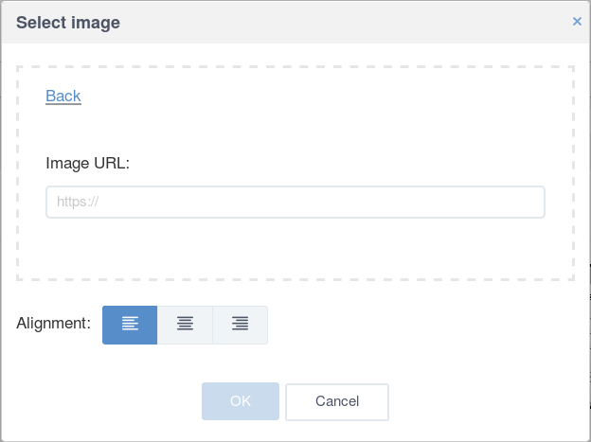Set image alignment to right
The image size is (591, 442).
click(241, 325)
